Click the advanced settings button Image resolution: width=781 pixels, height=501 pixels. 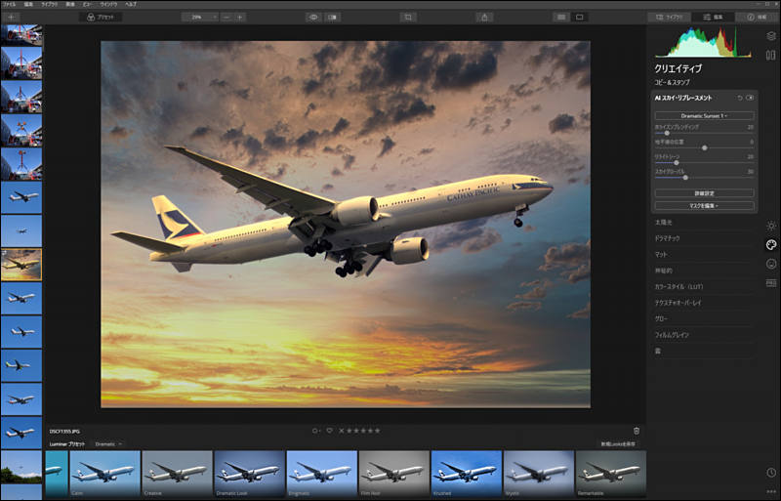coord(704,193)
